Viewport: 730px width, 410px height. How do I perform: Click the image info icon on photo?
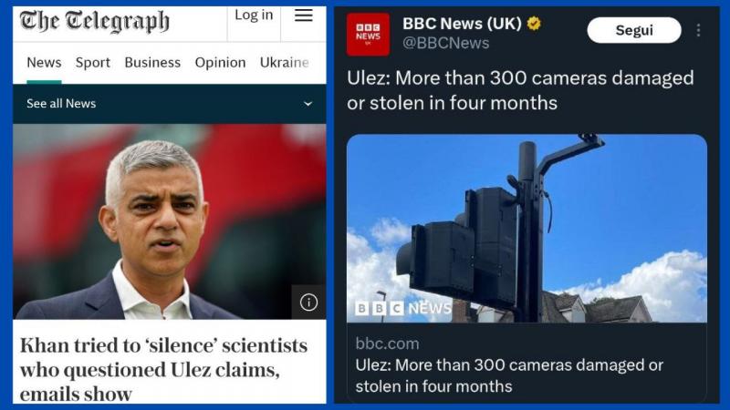308,302
